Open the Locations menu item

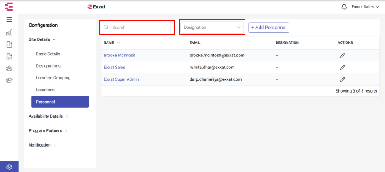[45, 90]
